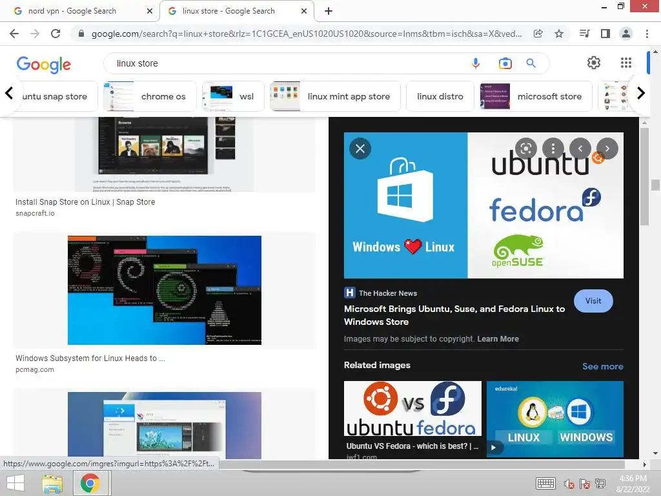Show the next image in preview
Image resolution: width=661 pixels, height=496 pixels.
click(607, 149)
